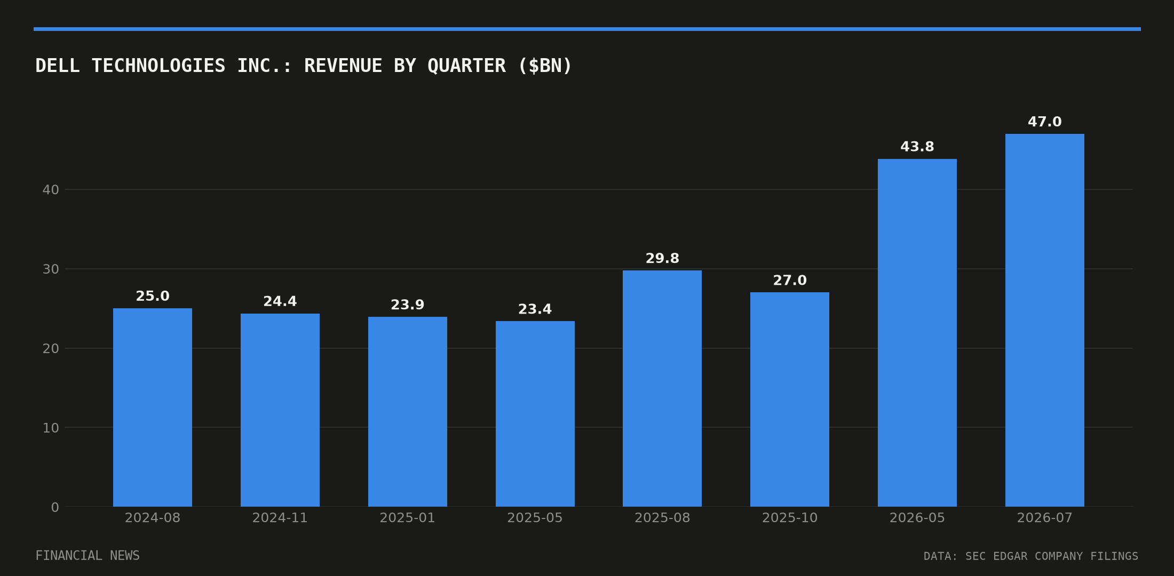Click the 23.9 value label
The height and width of the screenshot is (576, 1174).
[x=408, y=305]
